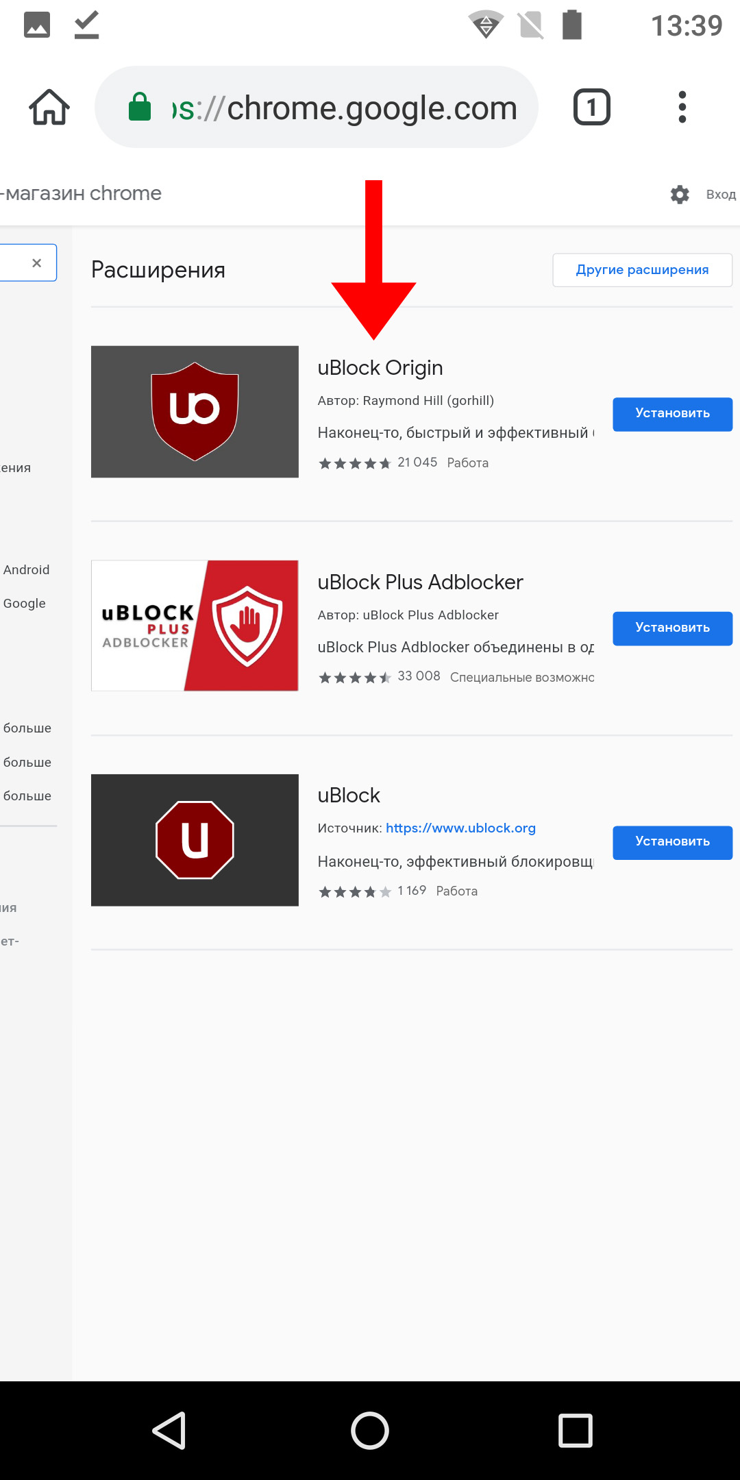Open the uBlock Plus Adblocker title
This screenshot has width=740, height=1480.
pyautogui.click(x=420, y=582)
